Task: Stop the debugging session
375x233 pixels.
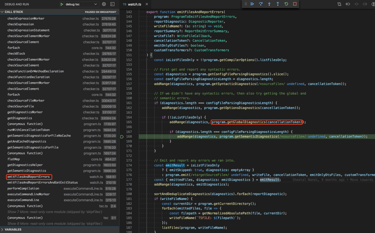Action: tap(295, 4)
